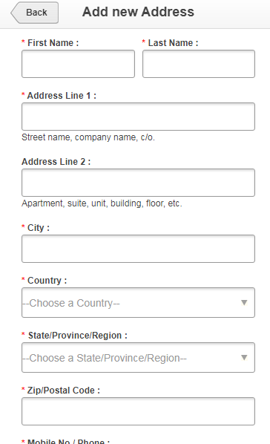This screenshot has height=444, width=270.
Task: Click the State/Province/Region dropdown arrow icon
Action: [x=244, y=358]
